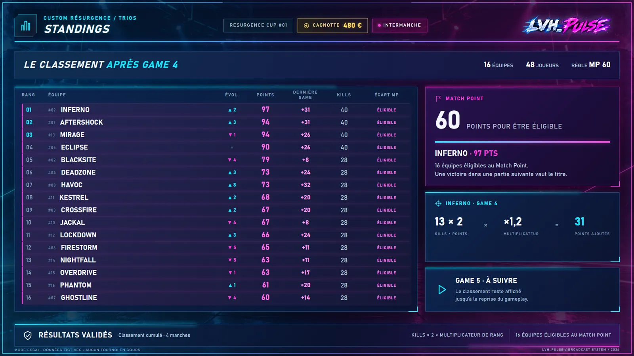
Task: Click the Écart MP column header
Action: pos(387,95)
